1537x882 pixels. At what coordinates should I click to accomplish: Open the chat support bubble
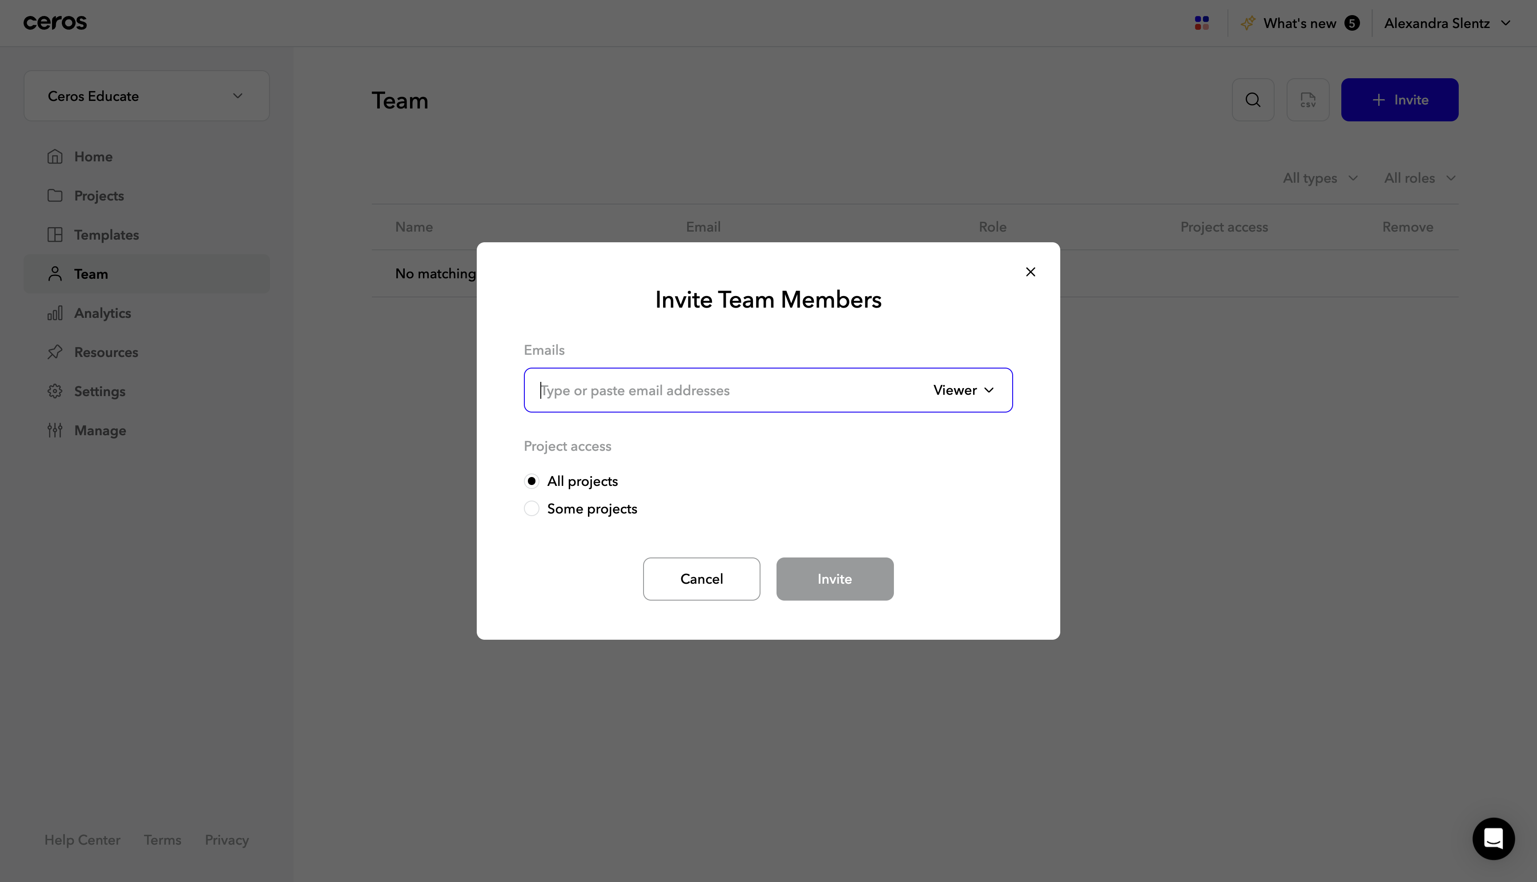pyautogui.click(x=1493, y=838)
